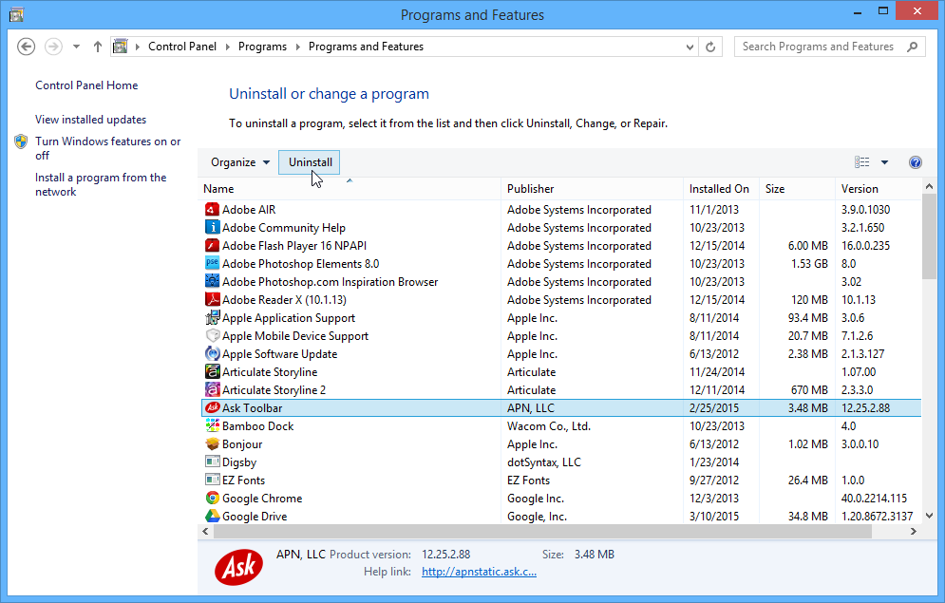Click the Up navigation arrow icon

[x=97, y=46]
